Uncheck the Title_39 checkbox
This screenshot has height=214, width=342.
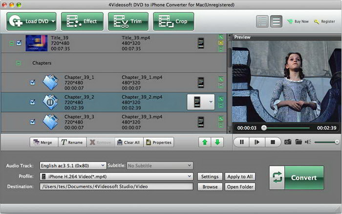[x=19, y=43]
